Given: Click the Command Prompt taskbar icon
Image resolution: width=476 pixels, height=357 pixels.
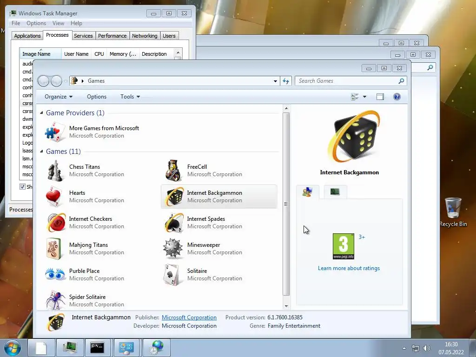Looking at the screenshot, I should (x=97, y=348).
